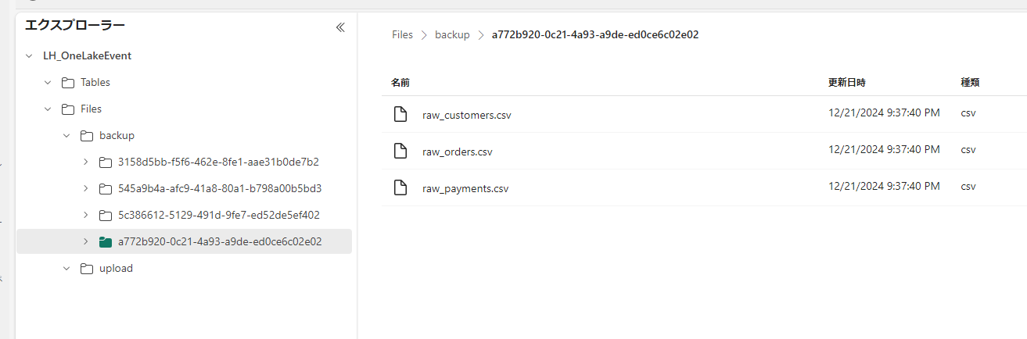Image resolution: width=1027 pixels, height=339 pixels.
Task: Click folder icon beside 545a9b4a-afc9-41a8-80a1-b798a00b5bd3
Action: [106, 189]
